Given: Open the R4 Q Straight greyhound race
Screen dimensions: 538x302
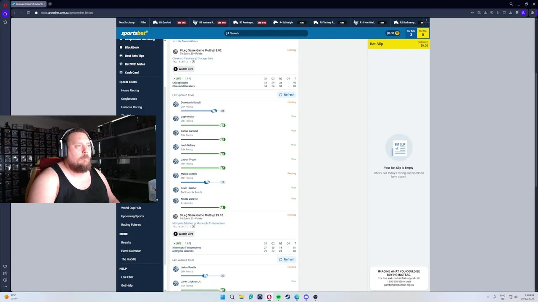Looking at the screenshot, I should click(x=290, y=23).
